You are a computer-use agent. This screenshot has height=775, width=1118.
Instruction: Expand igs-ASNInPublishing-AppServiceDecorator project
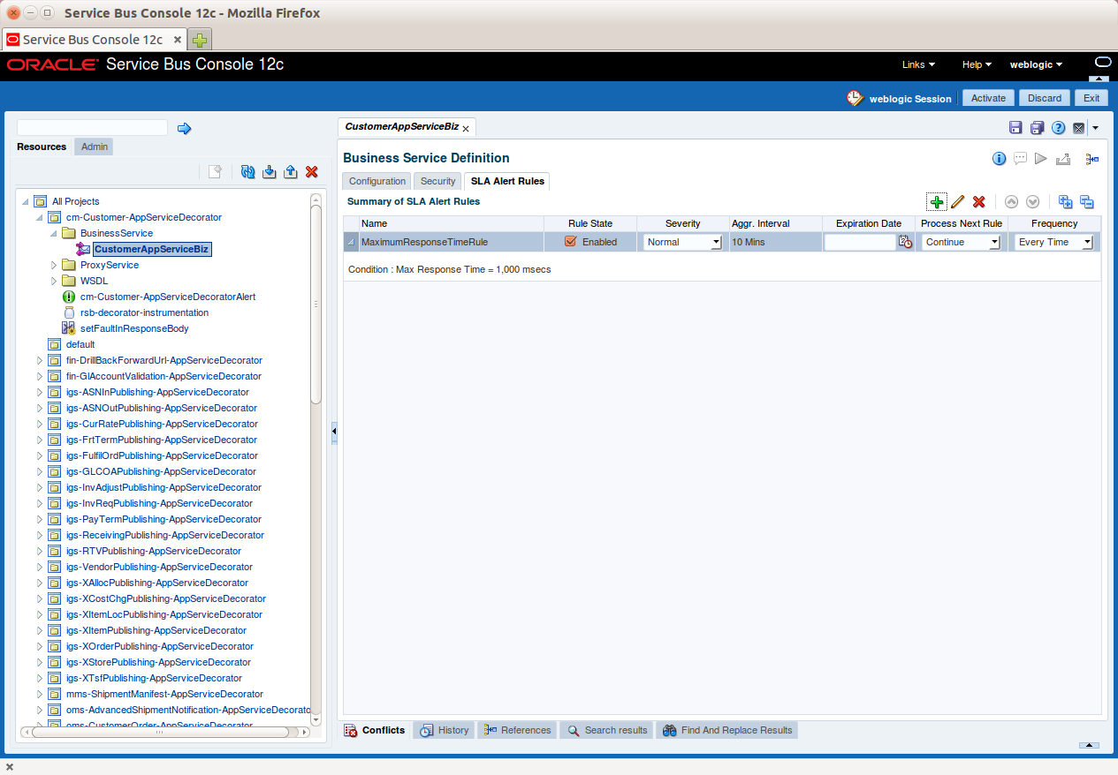(39, 392)
